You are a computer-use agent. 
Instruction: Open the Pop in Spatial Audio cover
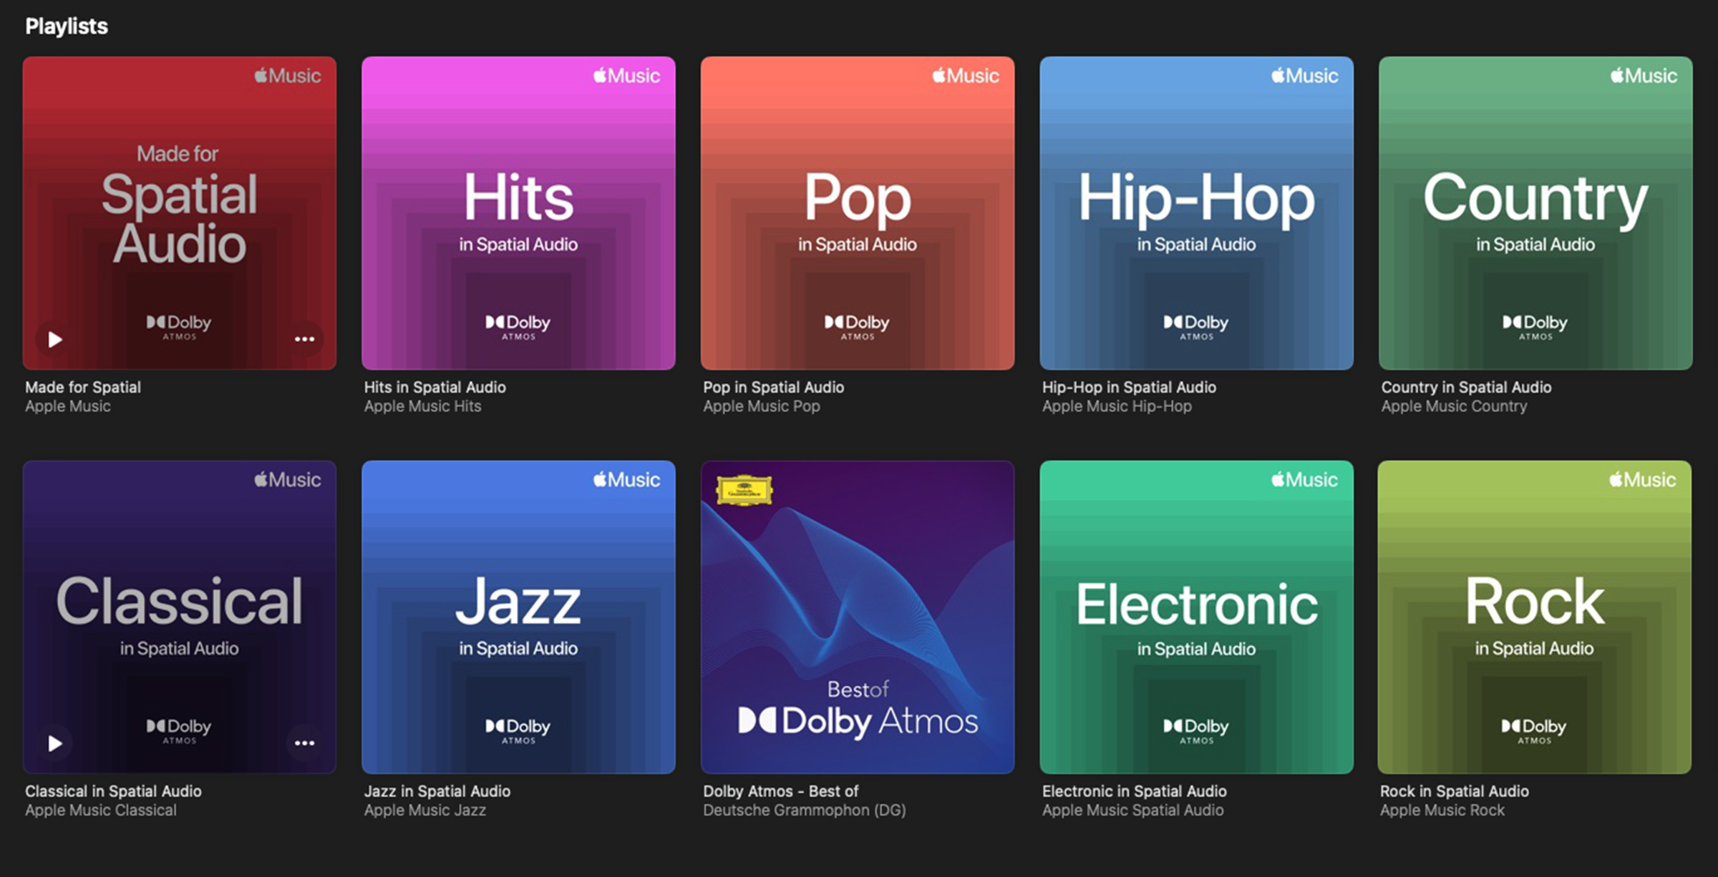pos(858,213)
